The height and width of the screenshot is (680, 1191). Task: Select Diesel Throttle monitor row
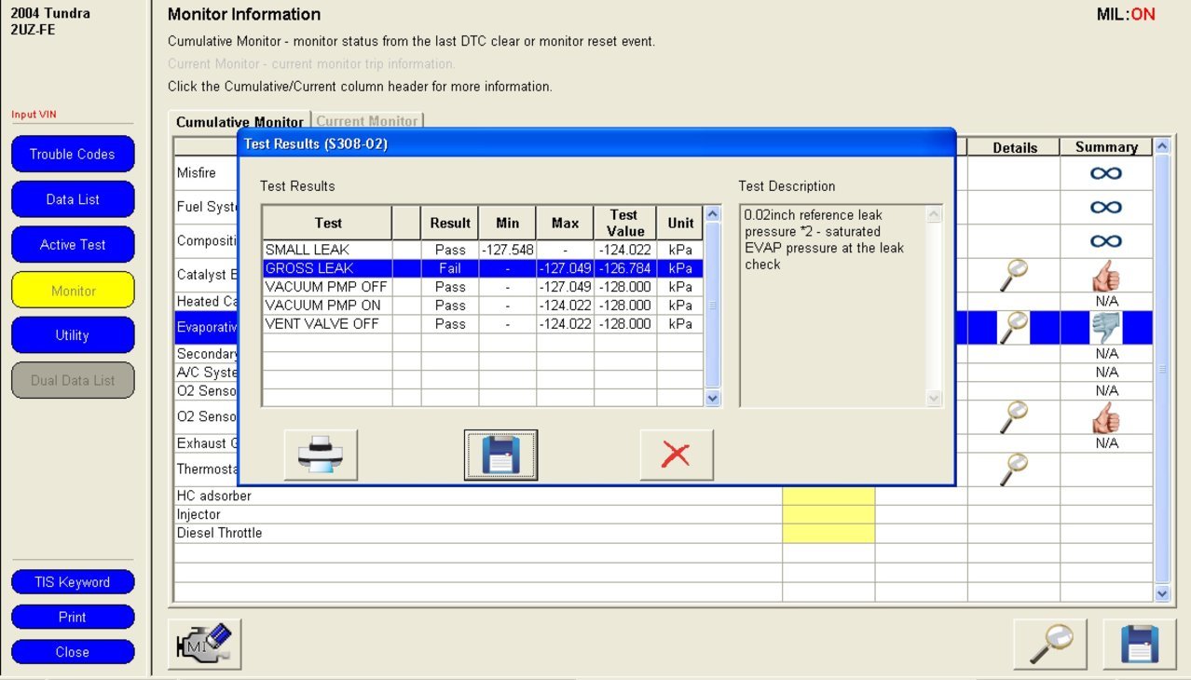coord(664,533)
